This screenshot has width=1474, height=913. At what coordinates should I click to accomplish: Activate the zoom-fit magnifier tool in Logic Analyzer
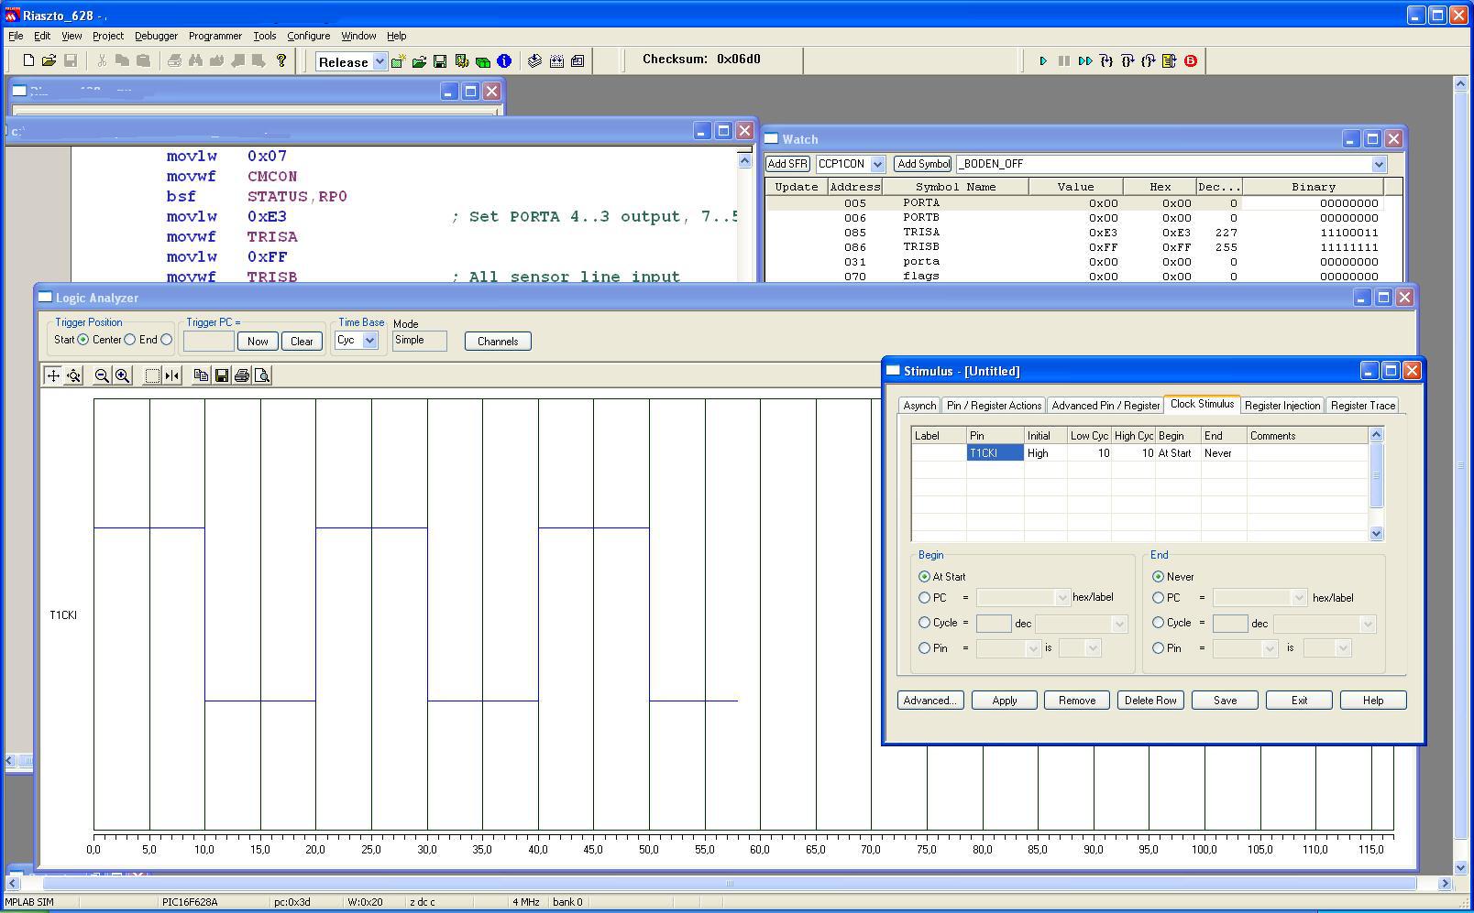pyautogui.click(x=73, y=375)
